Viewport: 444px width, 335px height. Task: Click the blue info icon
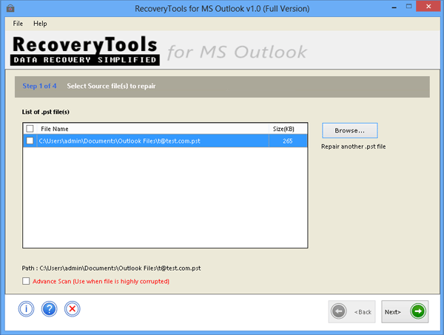pos(27,308)
